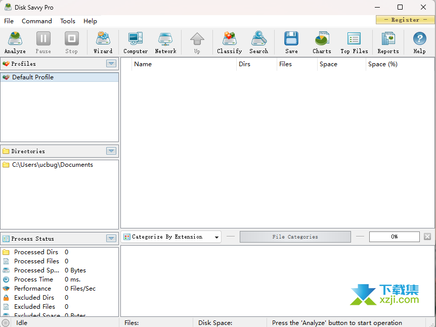Start disk analysis with Analyze button

click(15, 42)
